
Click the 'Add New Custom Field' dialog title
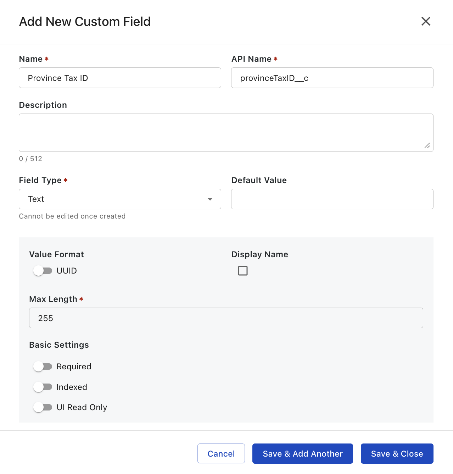[x=85, y=22]
